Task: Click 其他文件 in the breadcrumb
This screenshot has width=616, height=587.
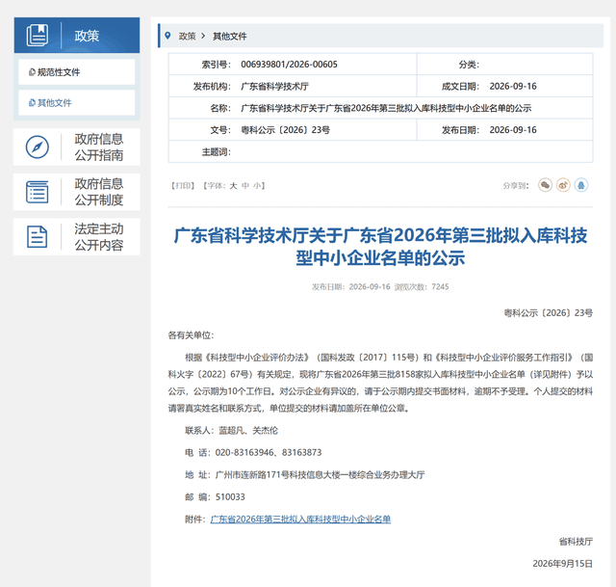Action: coord(230,37)
